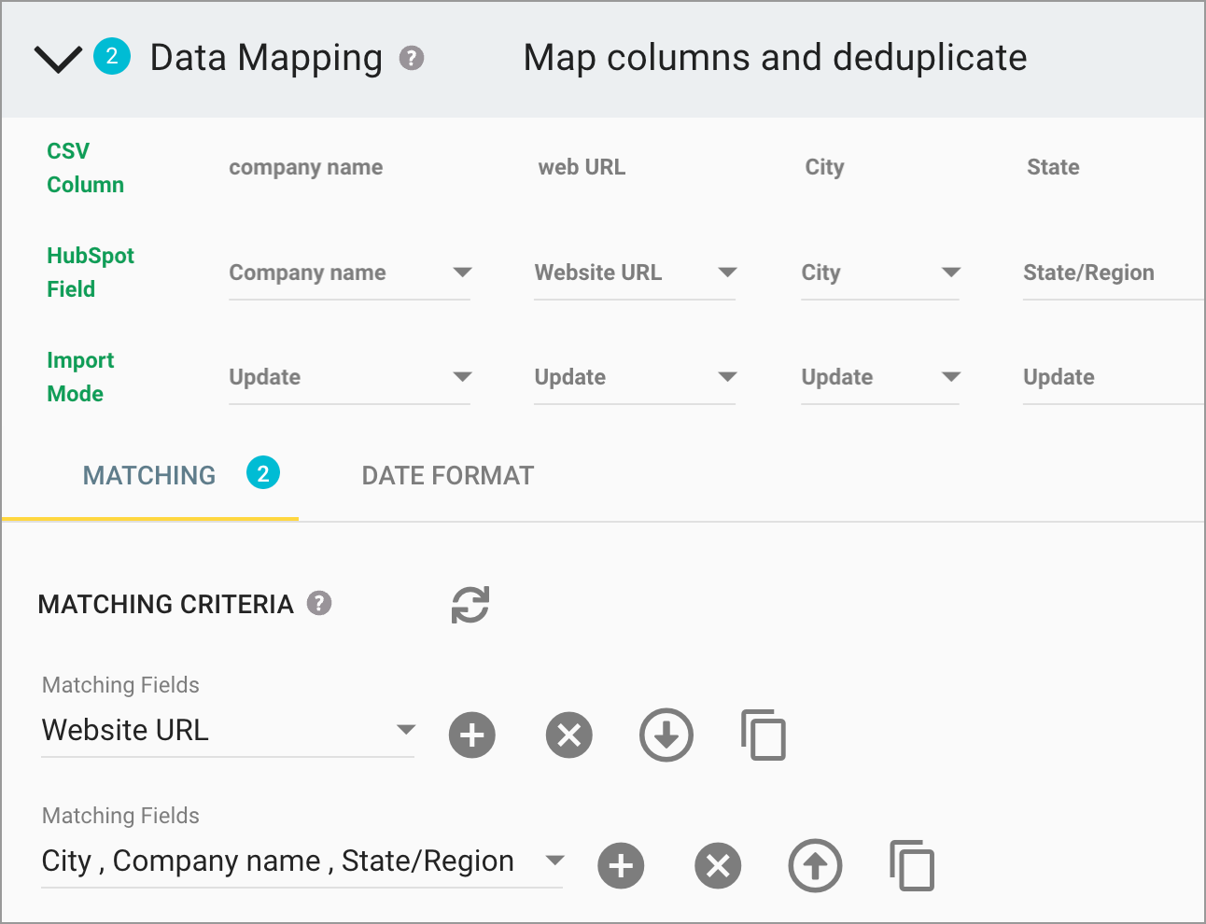This screenshot has width=1206, height=924.
Task: Click the 'Import Mode' row label
Action: [80, 377]
